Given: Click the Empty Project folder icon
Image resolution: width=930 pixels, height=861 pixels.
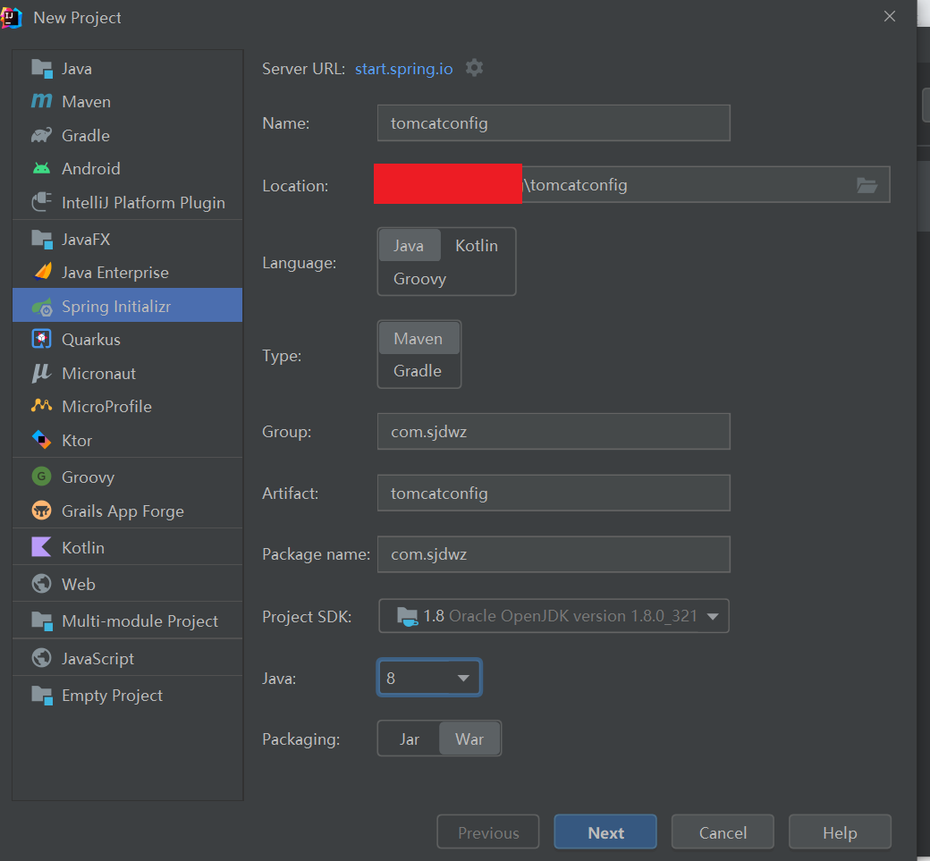Looking at the screenshot, I should click(x=41, y=695).
